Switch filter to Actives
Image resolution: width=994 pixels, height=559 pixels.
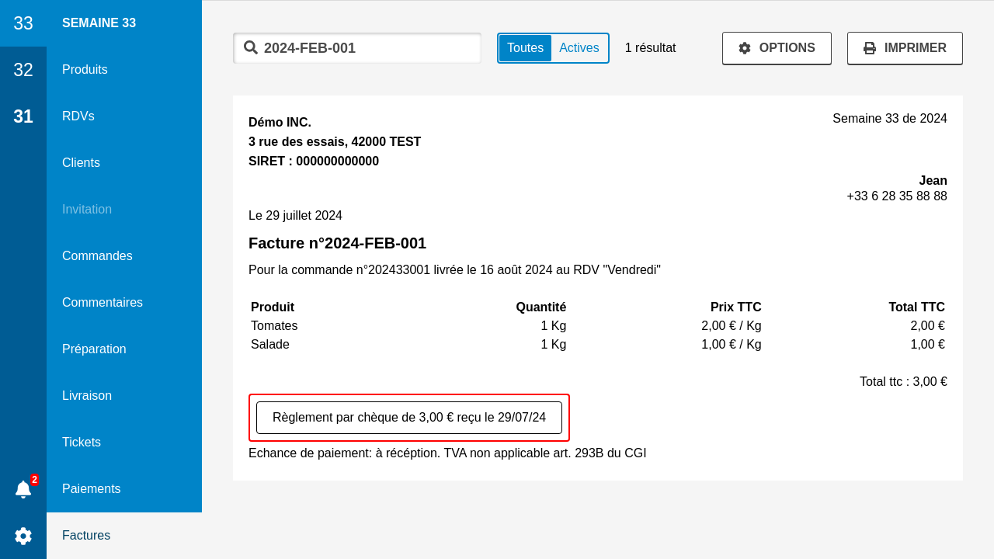pyautogui.click(x=579, y=48)
